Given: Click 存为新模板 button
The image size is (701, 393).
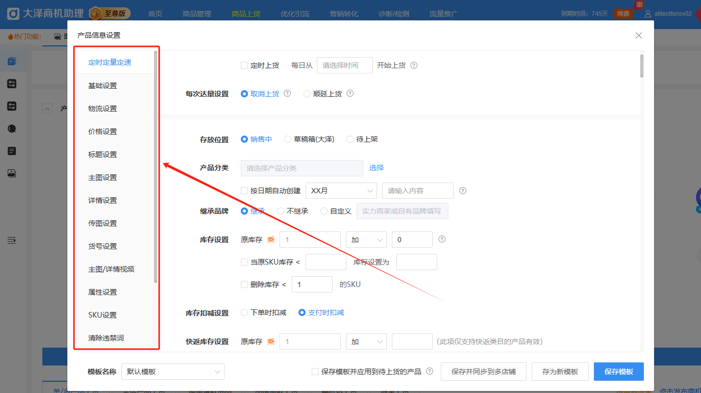Looking at the screenshot, I should click(x=560, y=372).
